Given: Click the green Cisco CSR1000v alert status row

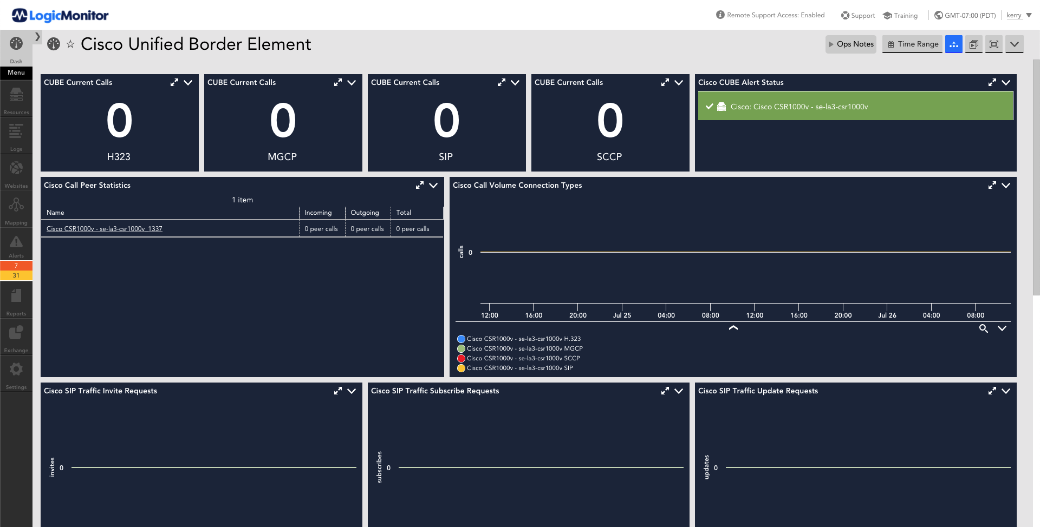Looking at the screenshot, I should [855, 106].
